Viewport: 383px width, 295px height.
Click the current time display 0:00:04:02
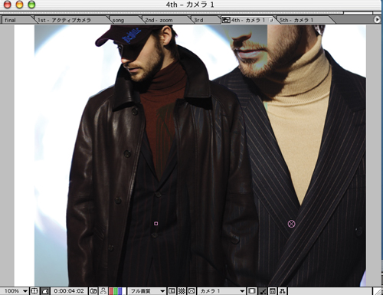tap(69, 291)
